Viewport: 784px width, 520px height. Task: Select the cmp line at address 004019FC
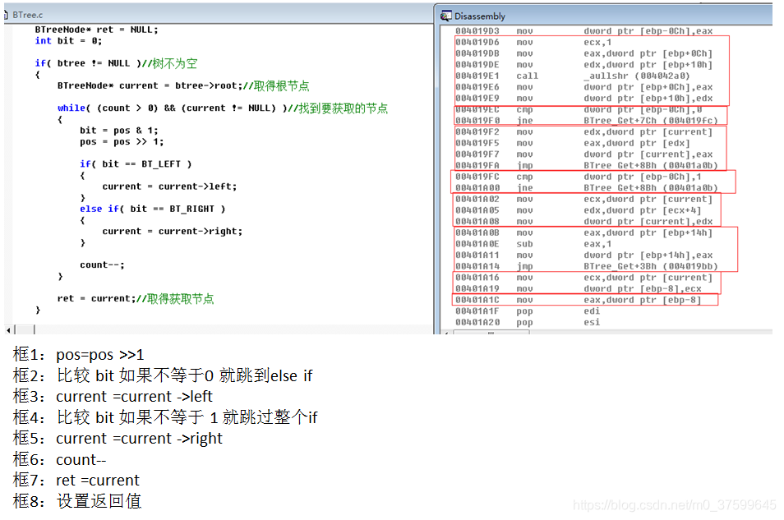coord(578,177)
